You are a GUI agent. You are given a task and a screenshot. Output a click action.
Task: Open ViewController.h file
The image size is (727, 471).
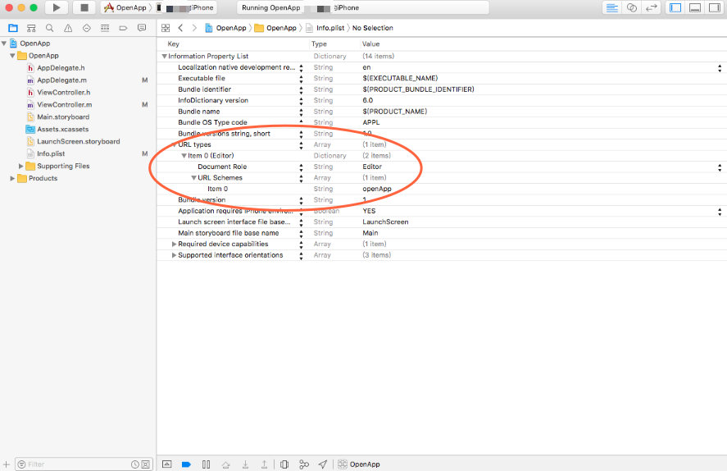pyautogui.click(x=63, y=93)
